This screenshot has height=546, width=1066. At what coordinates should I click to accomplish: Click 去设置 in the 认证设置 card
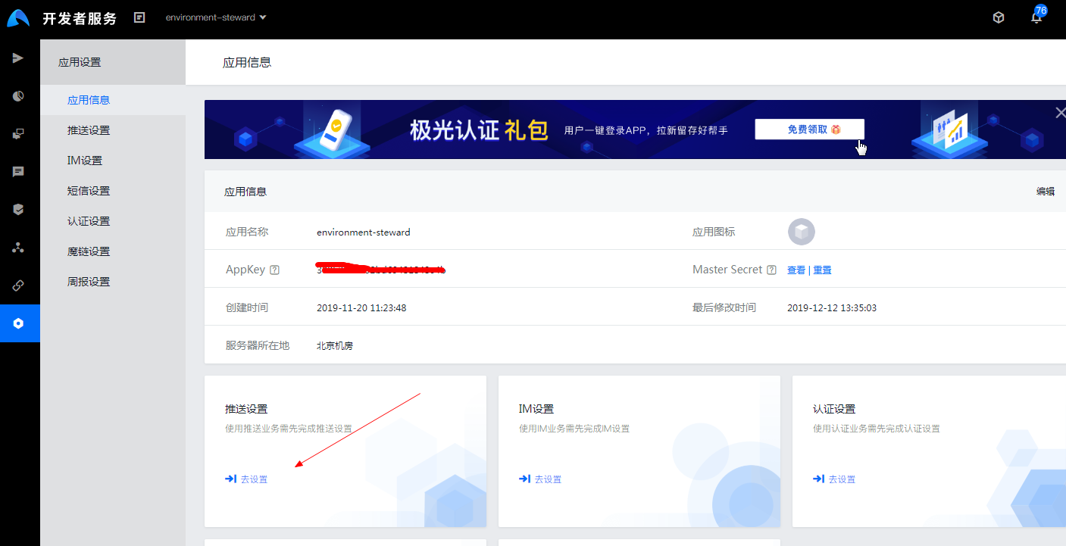(834, 479)
